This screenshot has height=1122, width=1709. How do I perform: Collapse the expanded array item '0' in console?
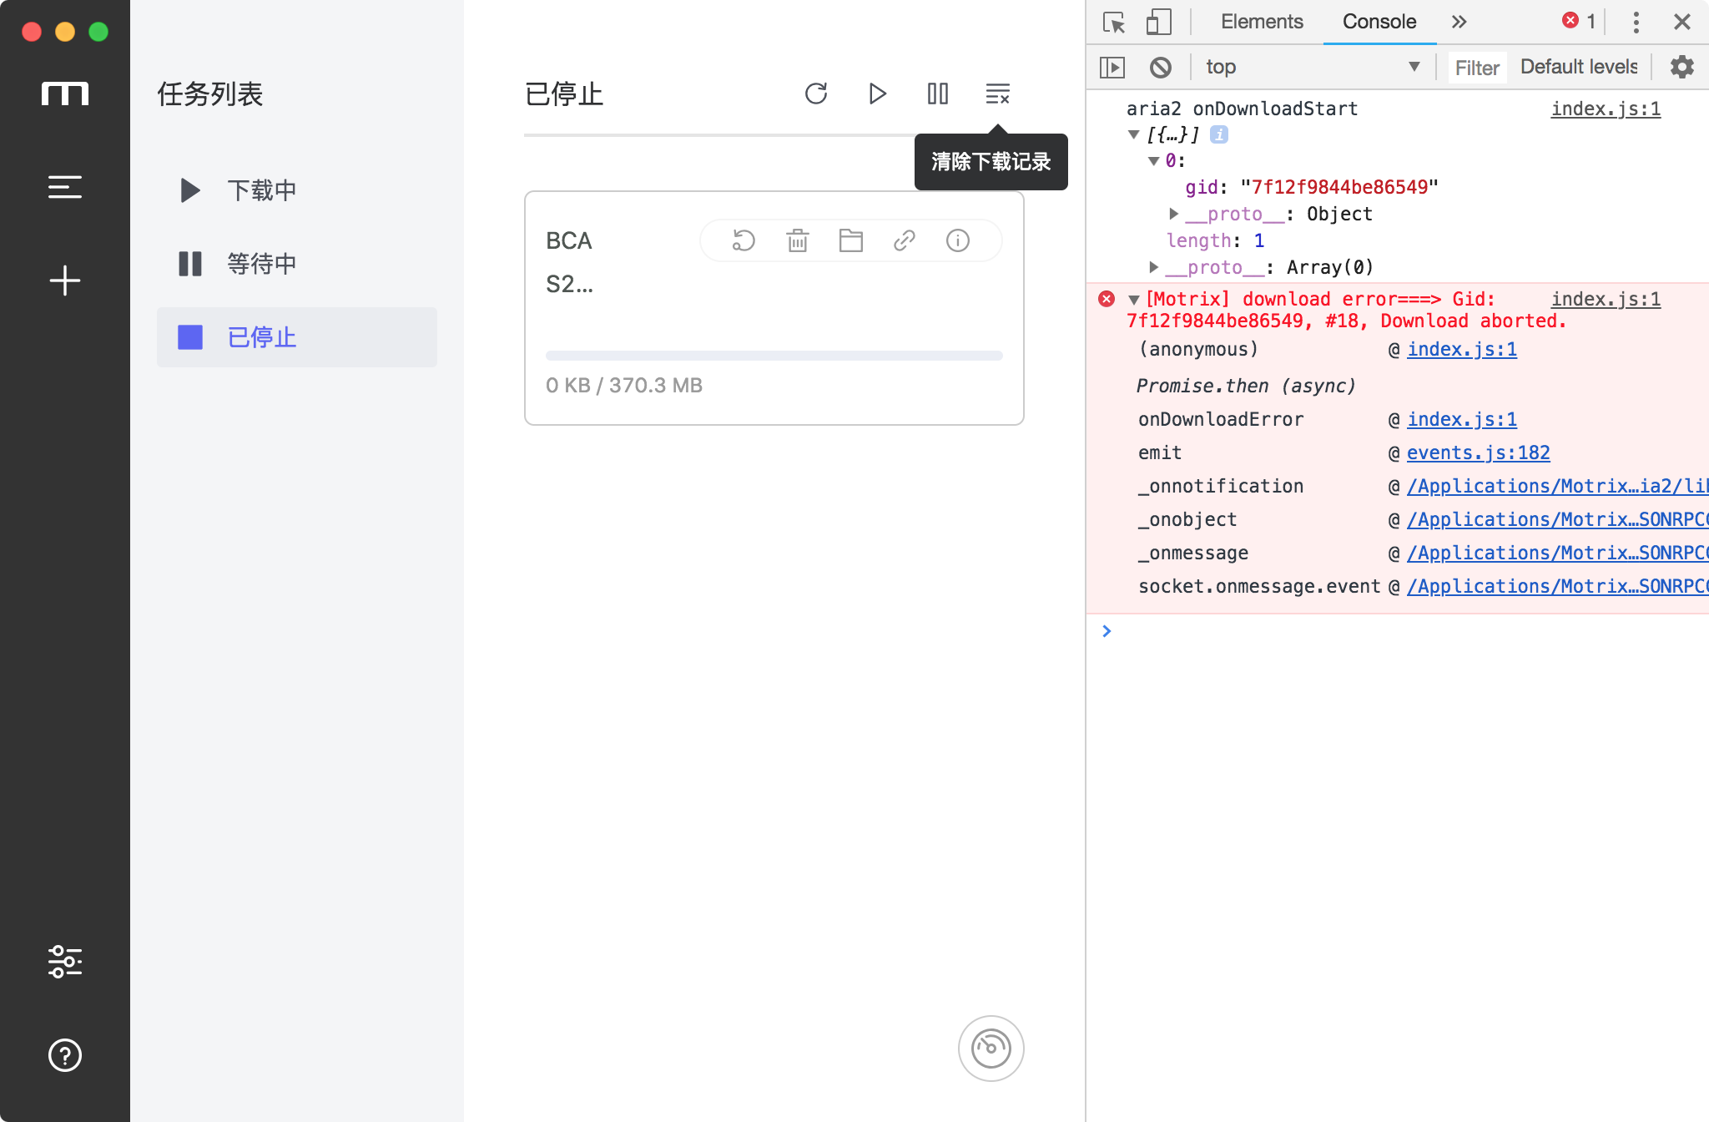pos(1152,160)
